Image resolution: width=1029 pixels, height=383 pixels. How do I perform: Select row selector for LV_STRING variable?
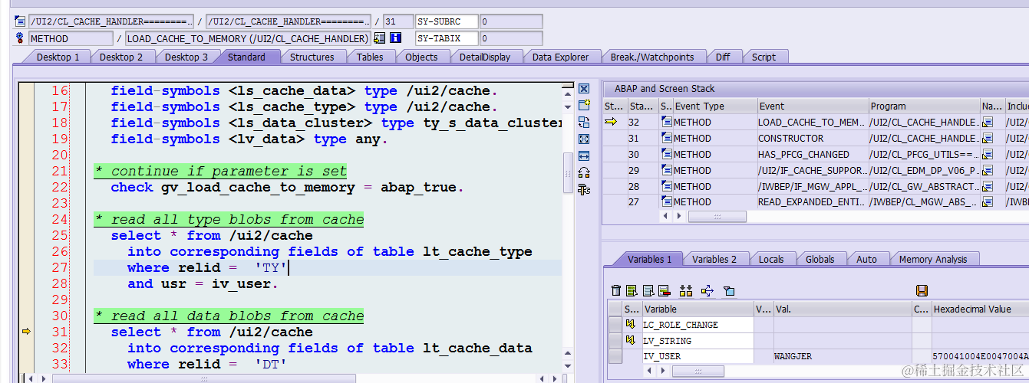pos(615,341)
